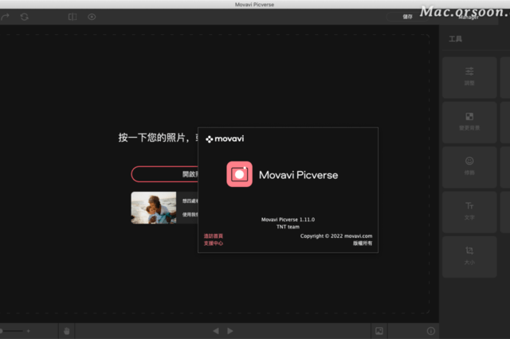
Task: Click the 'Movavi Picverse 1.11.0' version text
Action: click(288, 220)
